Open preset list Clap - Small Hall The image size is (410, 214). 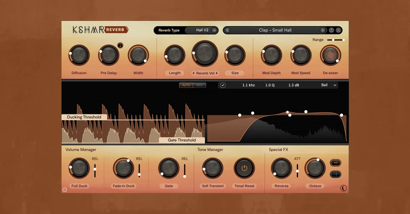(x=275, y=31)
